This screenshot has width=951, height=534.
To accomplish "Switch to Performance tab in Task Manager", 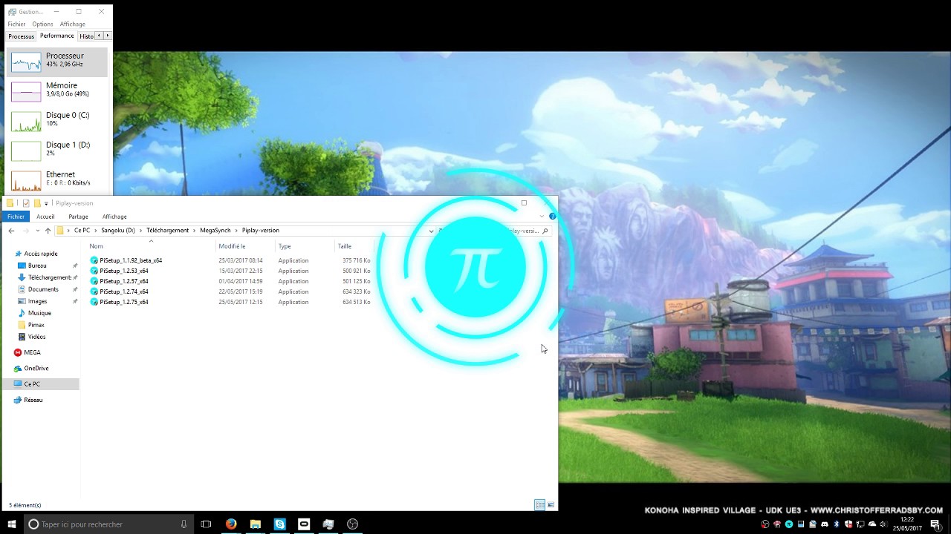I will (57, 36).
